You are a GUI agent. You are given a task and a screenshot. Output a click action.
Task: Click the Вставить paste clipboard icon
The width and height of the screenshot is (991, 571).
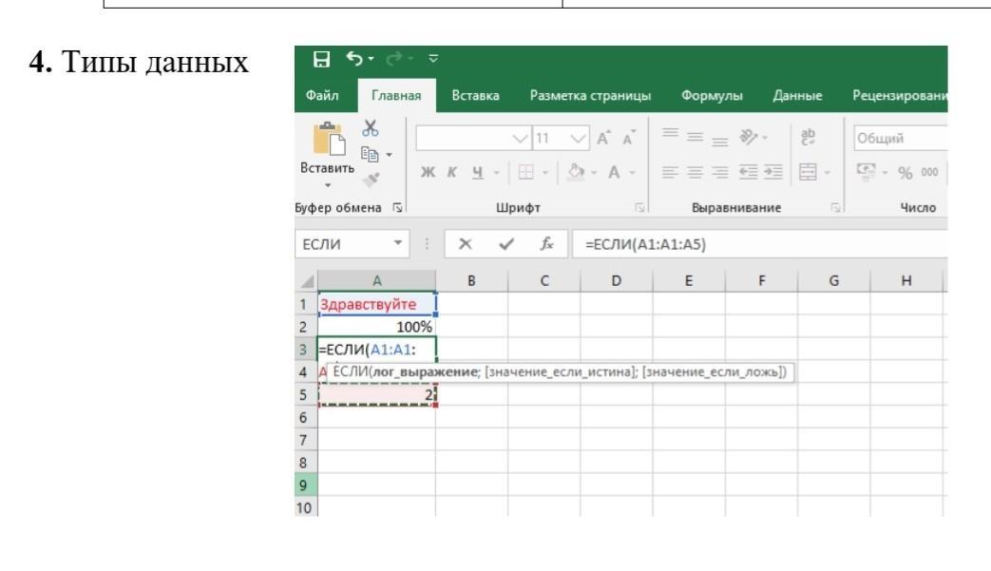pyautogui.click(x=330, y=139)
